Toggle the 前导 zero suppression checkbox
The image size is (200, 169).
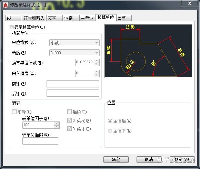pyautogui.click(x=14, y=112)
